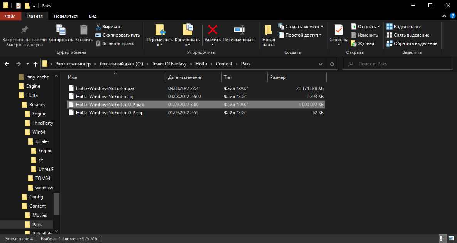Screen dimensions: 457x243
Task: Select file Hotta-WindowsNoEditor_0_P.pak
Action: click(196, 104)
